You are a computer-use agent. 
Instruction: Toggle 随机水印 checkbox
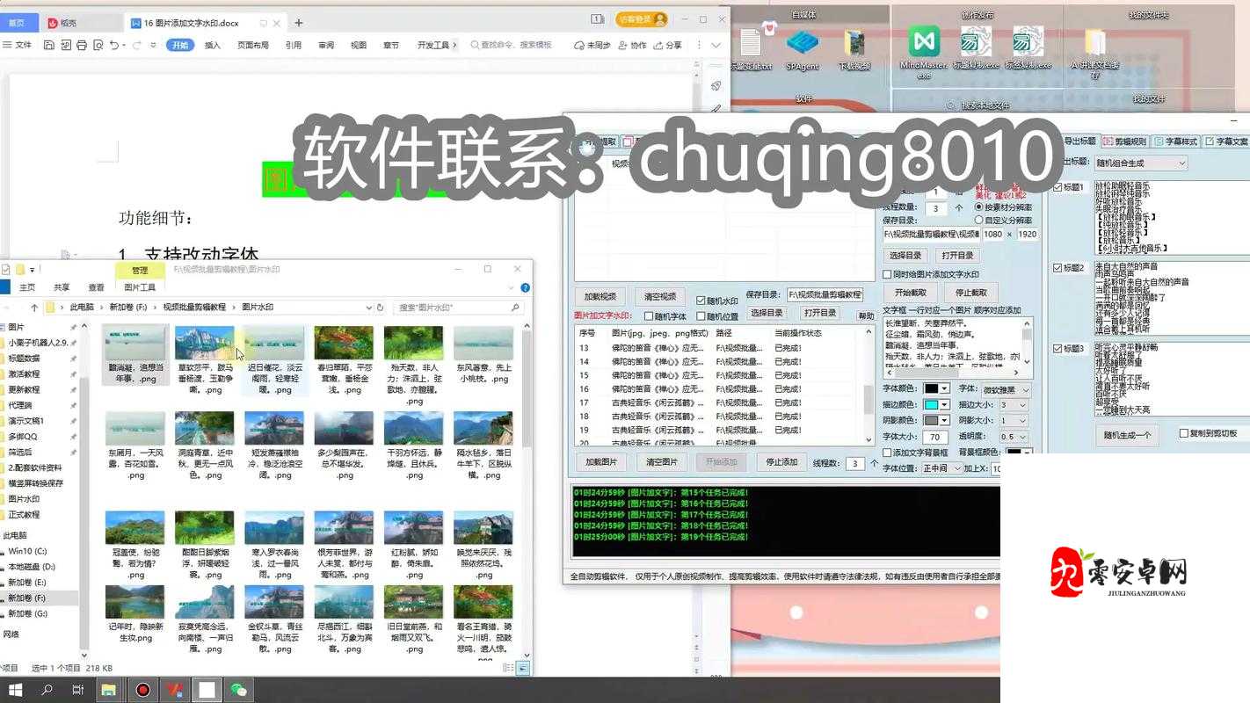point(701,301)
